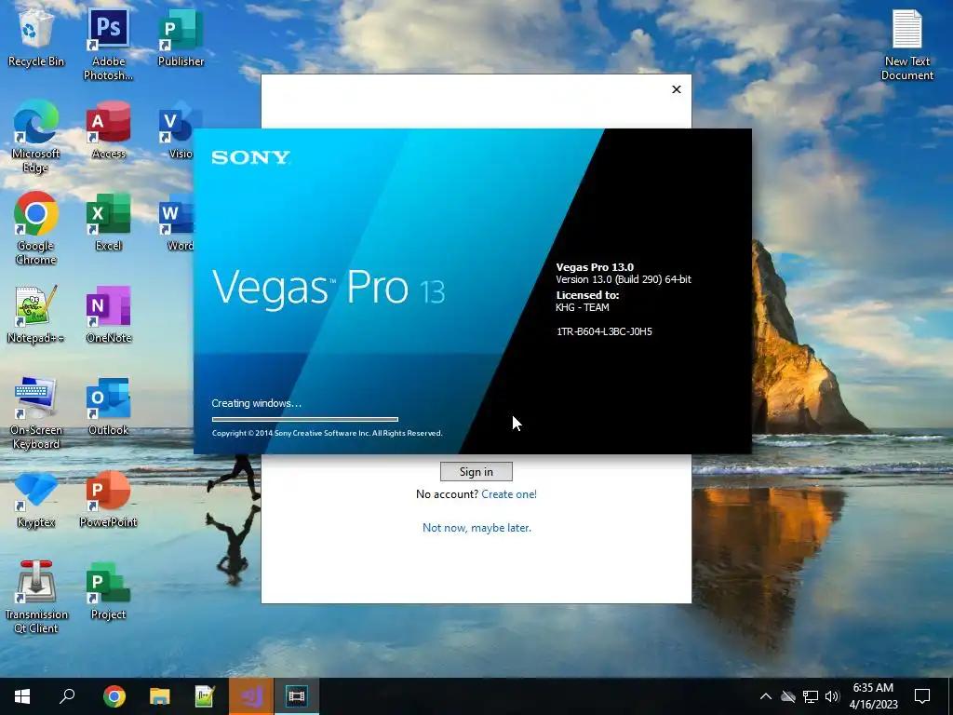Image resolution: width=953 pixels, height=715 pixels.
Task: Select the PowerPoint desktop icon
Action: point(108,499)
